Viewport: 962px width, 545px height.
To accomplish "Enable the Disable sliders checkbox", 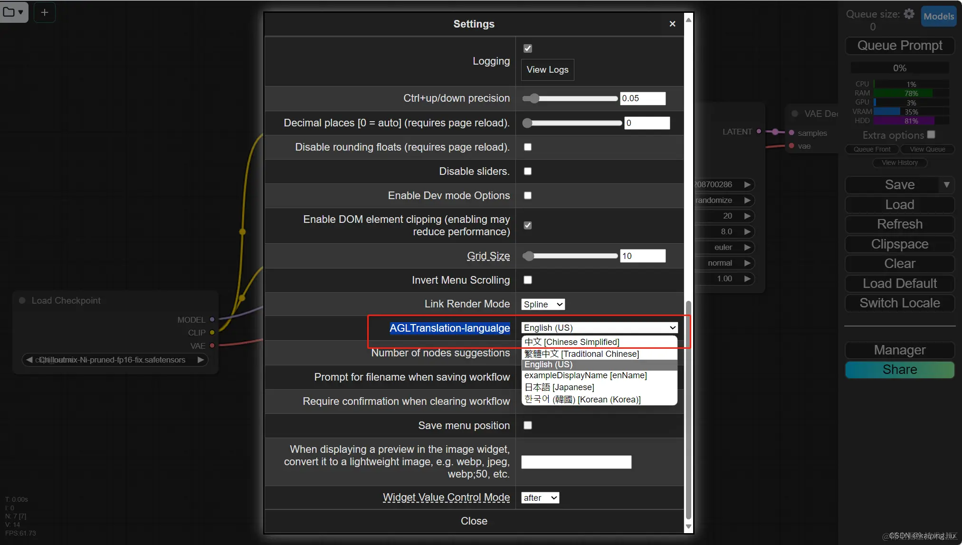I will [x=527, y=171].
